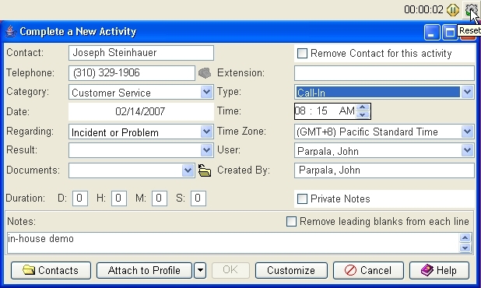Screen dimensions: 481x288
Task: Click the Duration seconds field
Action: (x=198, y=198)
